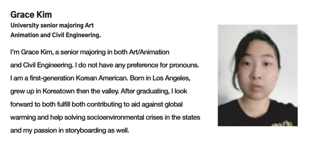This screenshot has width=314, height=150.
Task: Select "the valley" in the bio paragraph
Action: pyautogui.click(x=115, y=91)
